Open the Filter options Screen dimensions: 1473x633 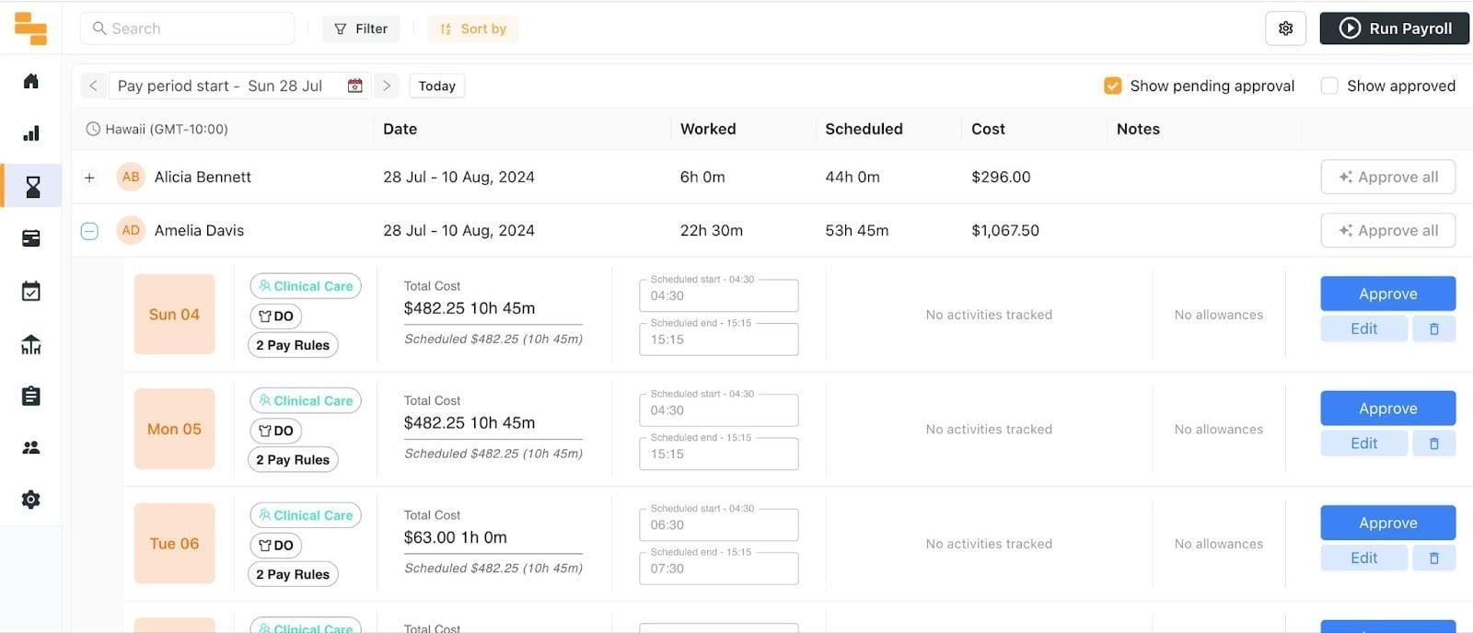tap(361, 29)
